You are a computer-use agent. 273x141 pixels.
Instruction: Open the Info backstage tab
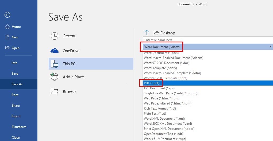coord(19,63)
